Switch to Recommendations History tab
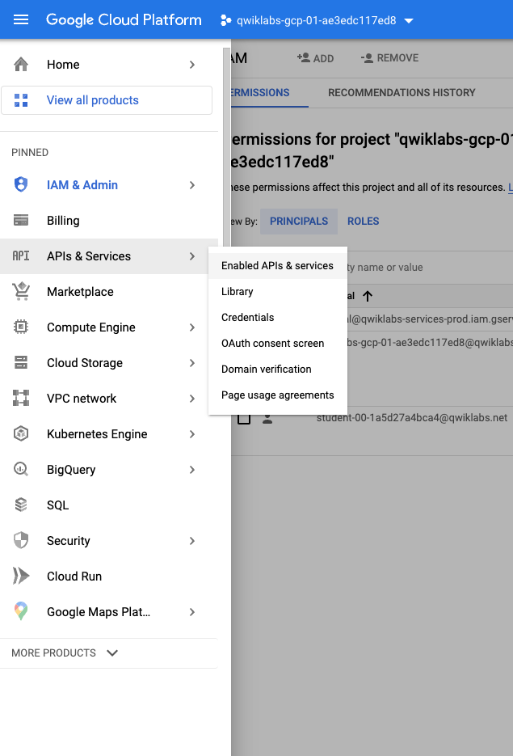The width and height of the screenshot is (513, 756). [402, 93]
